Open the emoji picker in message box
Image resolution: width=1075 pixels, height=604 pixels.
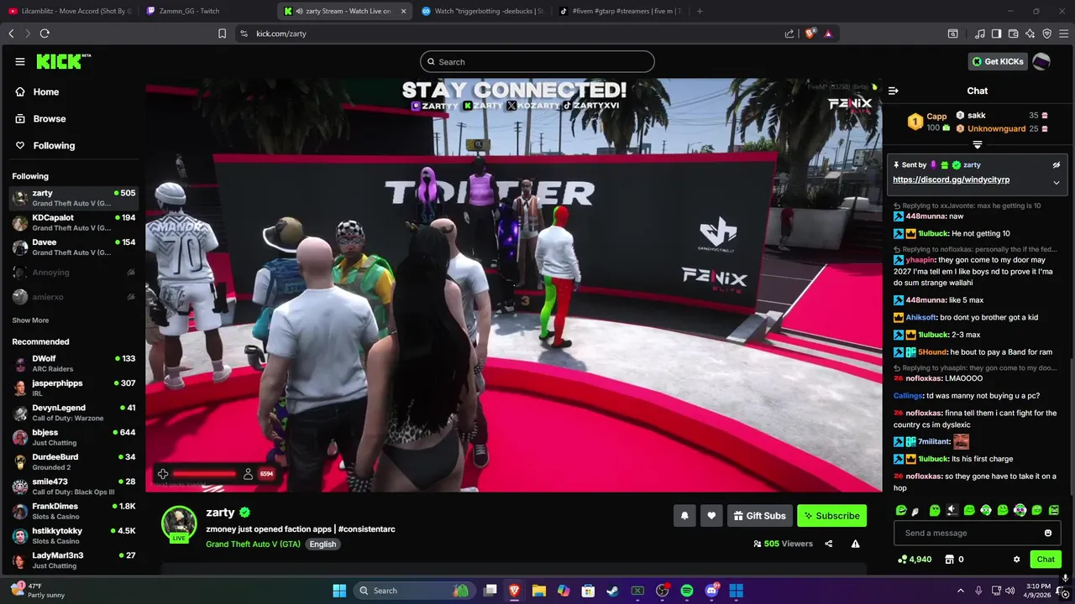1047,533
